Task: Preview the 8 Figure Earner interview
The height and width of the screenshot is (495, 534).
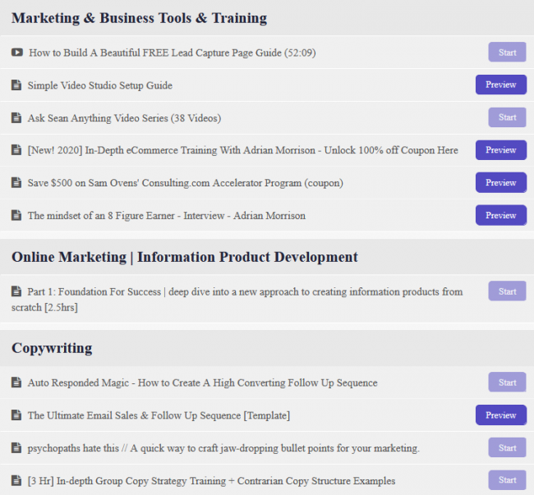Action: [x=500, y=215]
